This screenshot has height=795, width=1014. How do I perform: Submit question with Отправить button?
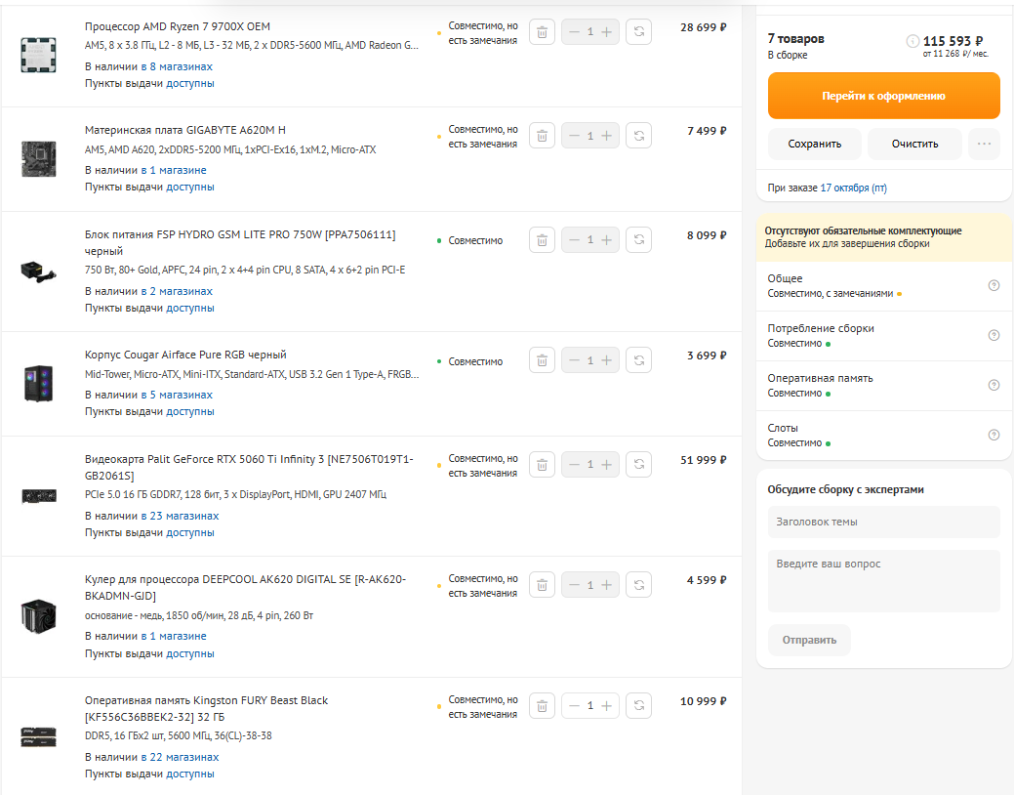(x=810, y=640)
